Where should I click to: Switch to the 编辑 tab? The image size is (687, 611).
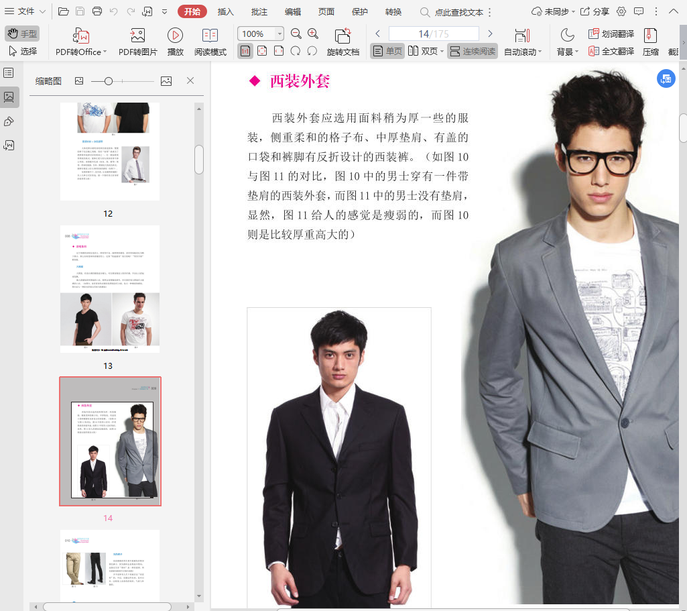pyautogui.click(x=293, y=12)
